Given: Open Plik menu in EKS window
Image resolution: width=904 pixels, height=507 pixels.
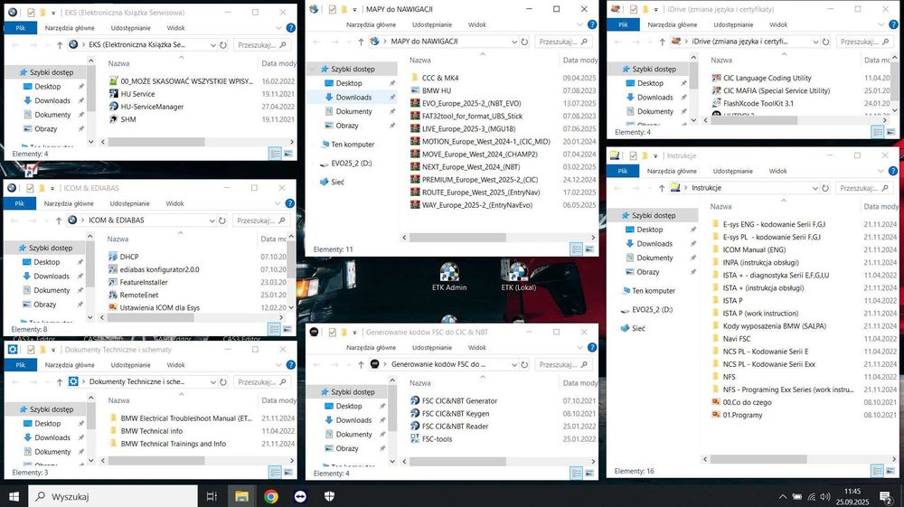Looking at the screenshot, I should pos(20,28).
